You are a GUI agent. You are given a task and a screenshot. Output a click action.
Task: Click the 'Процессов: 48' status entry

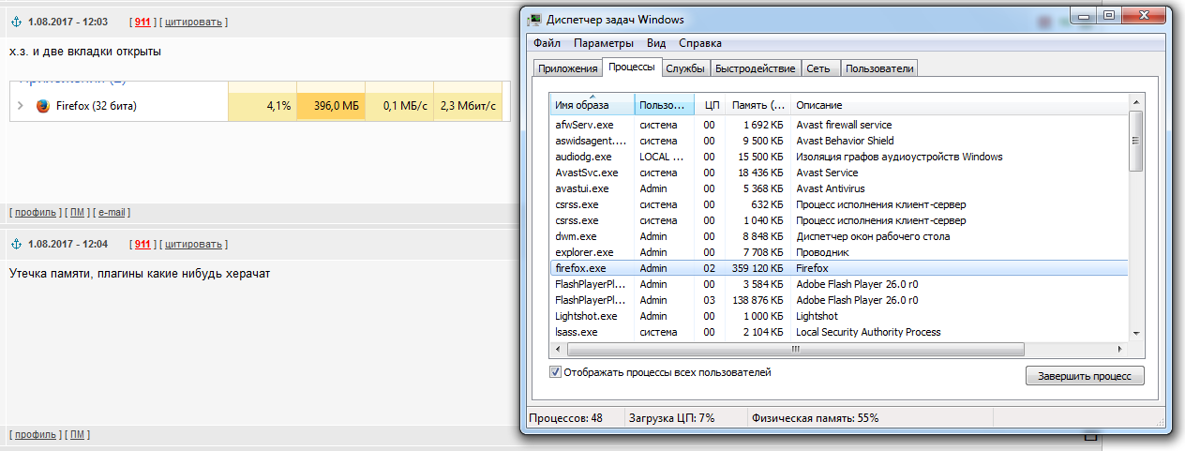[x=565, y=418]
